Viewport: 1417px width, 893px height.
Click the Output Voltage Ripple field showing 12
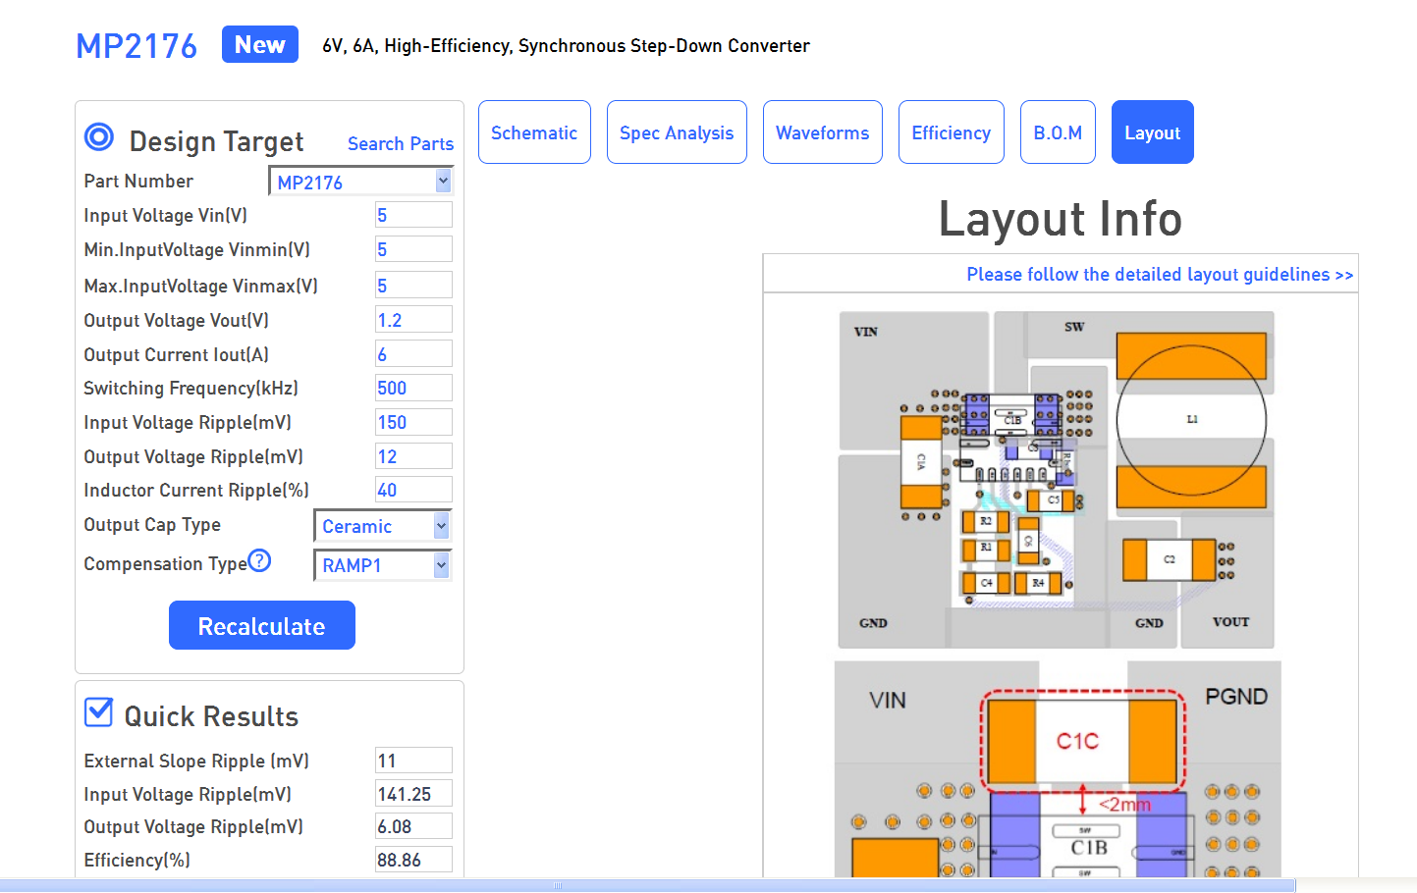(413, 456)
